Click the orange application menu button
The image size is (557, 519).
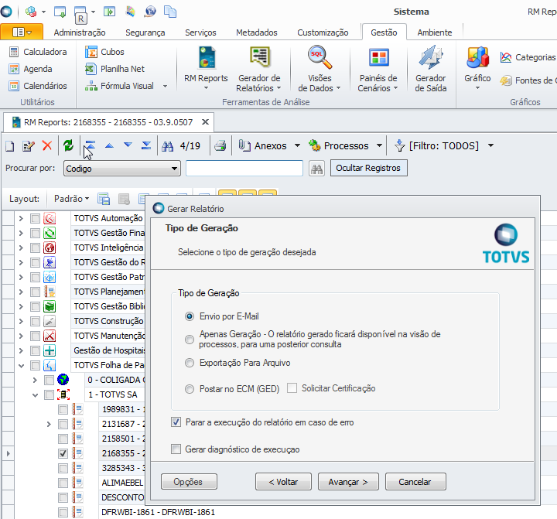[22, 32]
